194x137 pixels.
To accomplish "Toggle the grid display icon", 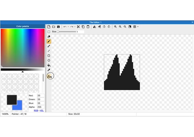I will (x=135, y=27).
